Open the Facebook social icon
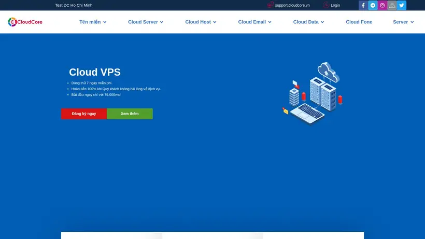This screenshot has height=239, width=425. click(363, 5)
